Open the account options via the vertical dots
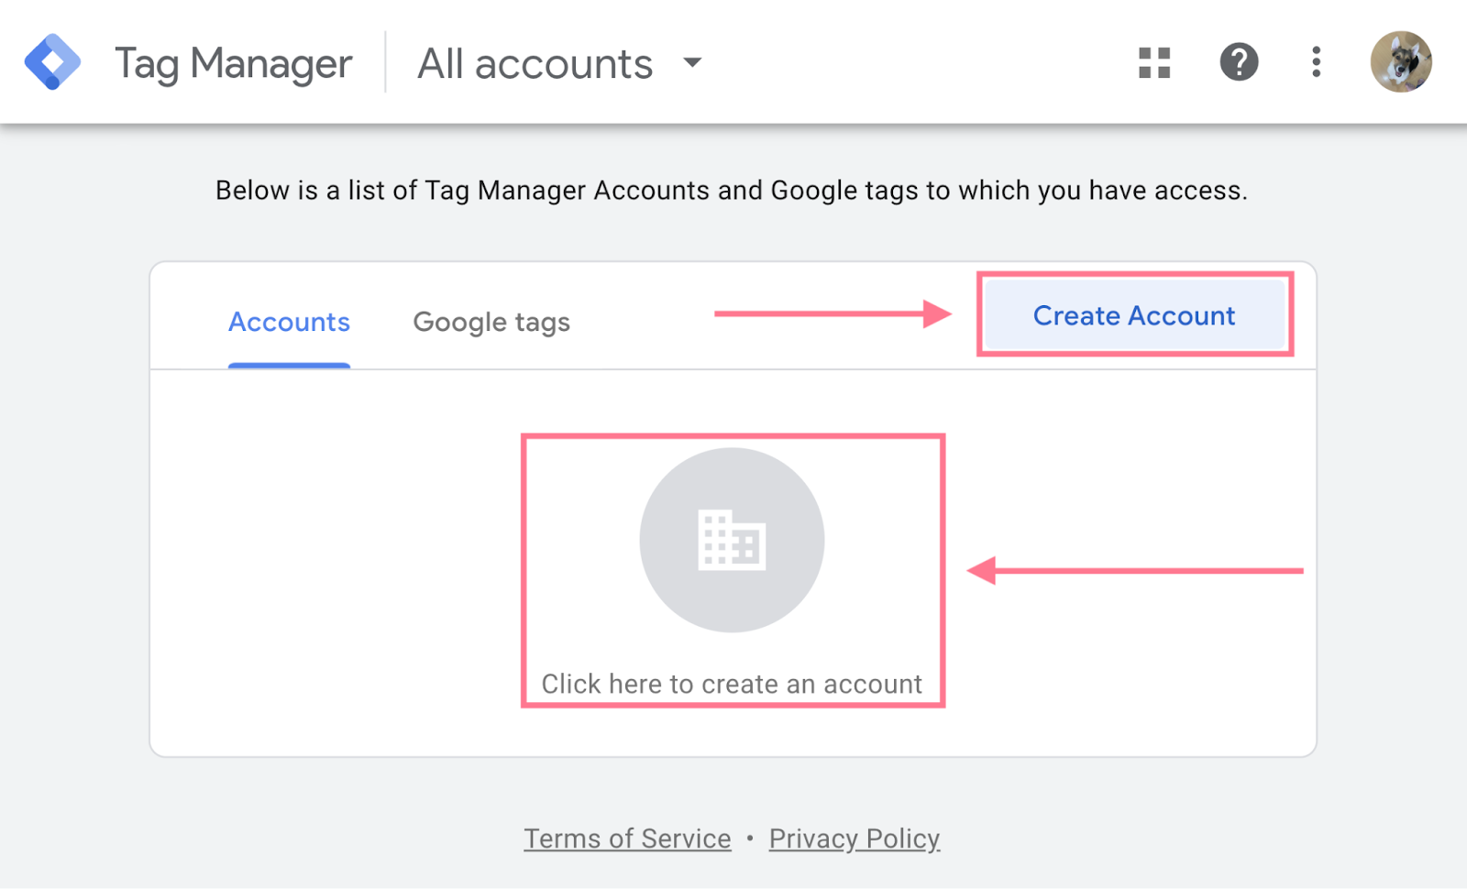The width and height of the screenshot is (1467, 889). [x=1315, y=61]
